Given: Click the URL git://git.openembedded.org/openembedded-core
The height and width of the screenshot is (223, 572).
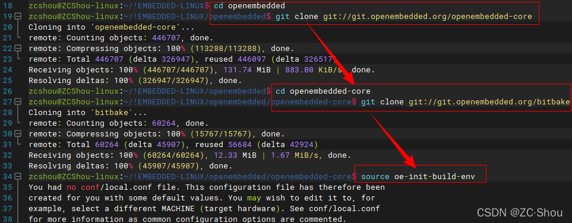Looking at the screenshot, I should (427, 17).
